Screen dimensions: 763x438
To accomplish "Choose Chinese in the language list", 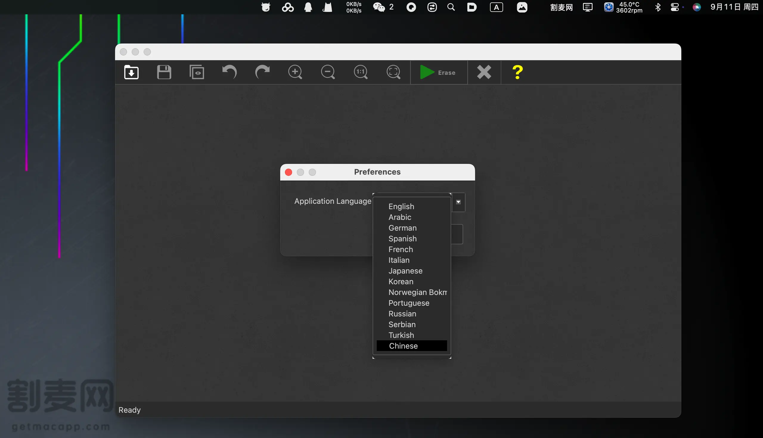I will (403, 346).
